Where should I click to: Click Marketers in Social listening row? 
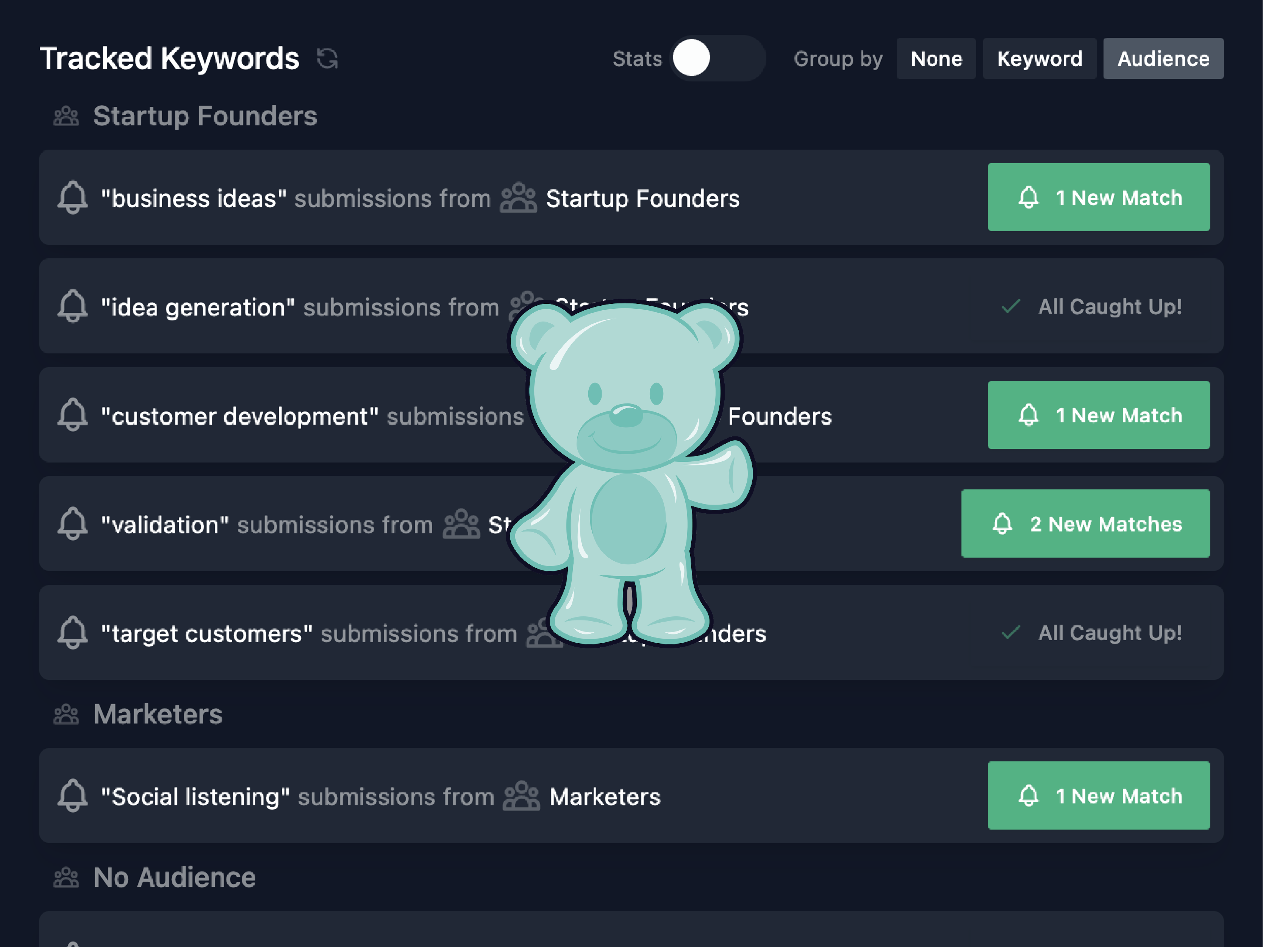605,797
